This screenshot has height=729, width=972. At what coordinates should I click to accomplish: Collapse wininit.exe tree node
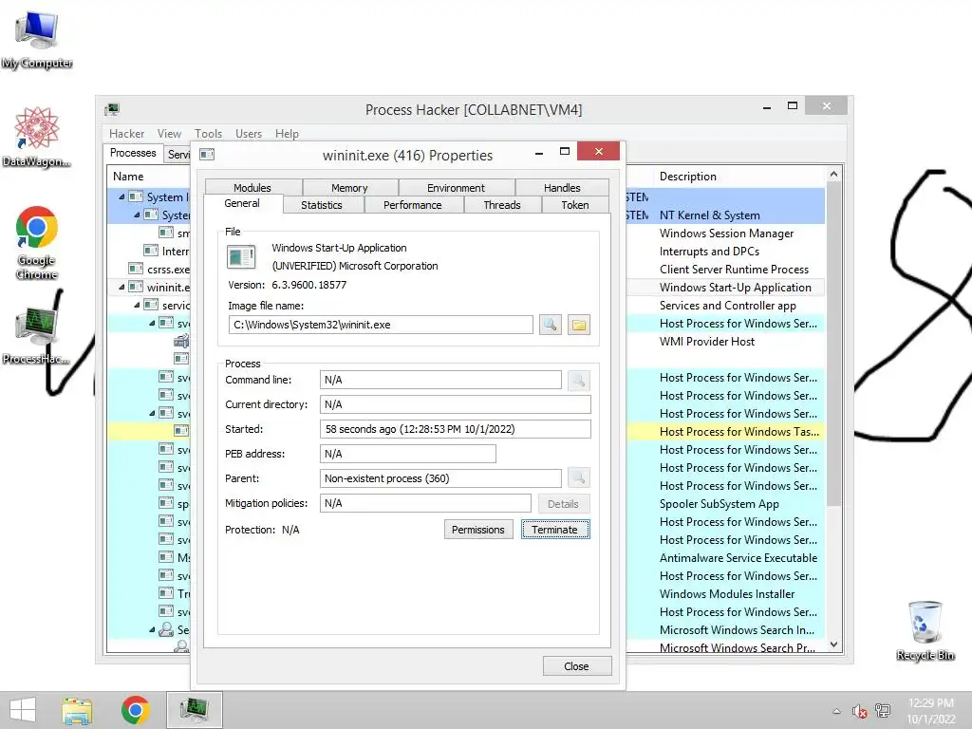121,287
